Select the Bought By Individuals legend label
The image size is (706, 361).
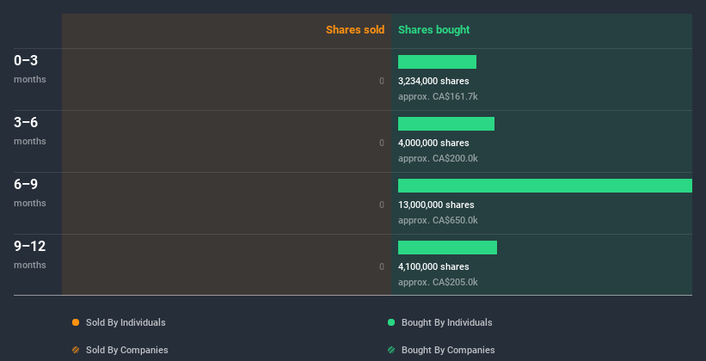point(446,322)
